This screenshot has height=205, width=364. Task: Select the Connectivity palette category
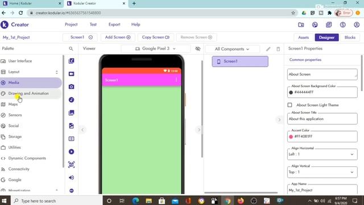coord(31,169)
